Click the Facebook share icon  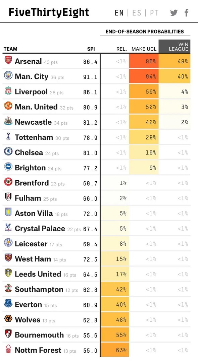187,12
